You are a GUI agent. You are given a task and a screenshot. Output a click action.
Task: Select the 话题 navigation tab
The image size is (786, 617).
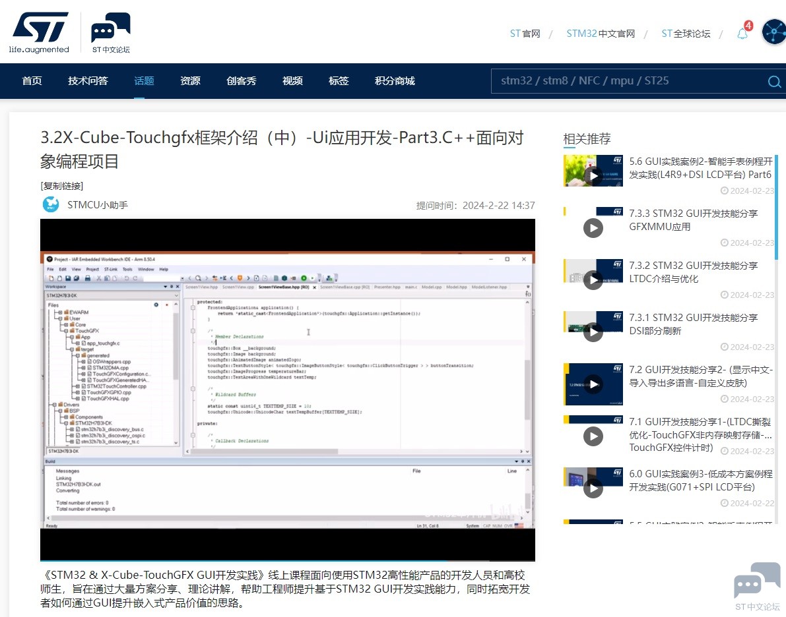pyautogui.click(x=145, y=80)
